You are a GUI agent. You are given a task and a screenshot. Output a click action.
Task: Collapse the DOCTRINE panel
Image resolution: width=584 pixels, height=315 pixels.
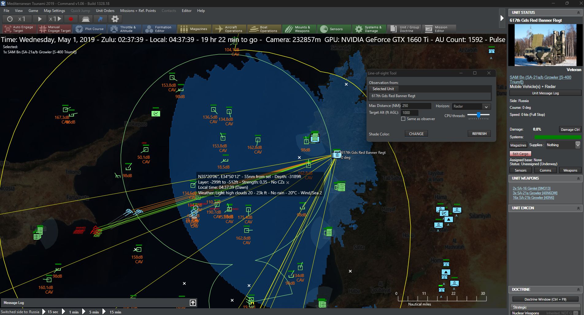[x=578, y=290]
